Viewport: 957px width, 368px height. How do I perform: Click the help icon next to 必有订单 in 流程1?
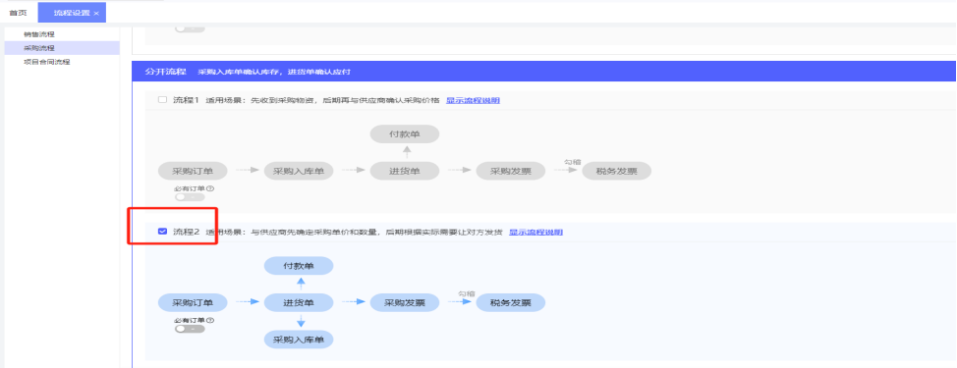click(210, 188)
